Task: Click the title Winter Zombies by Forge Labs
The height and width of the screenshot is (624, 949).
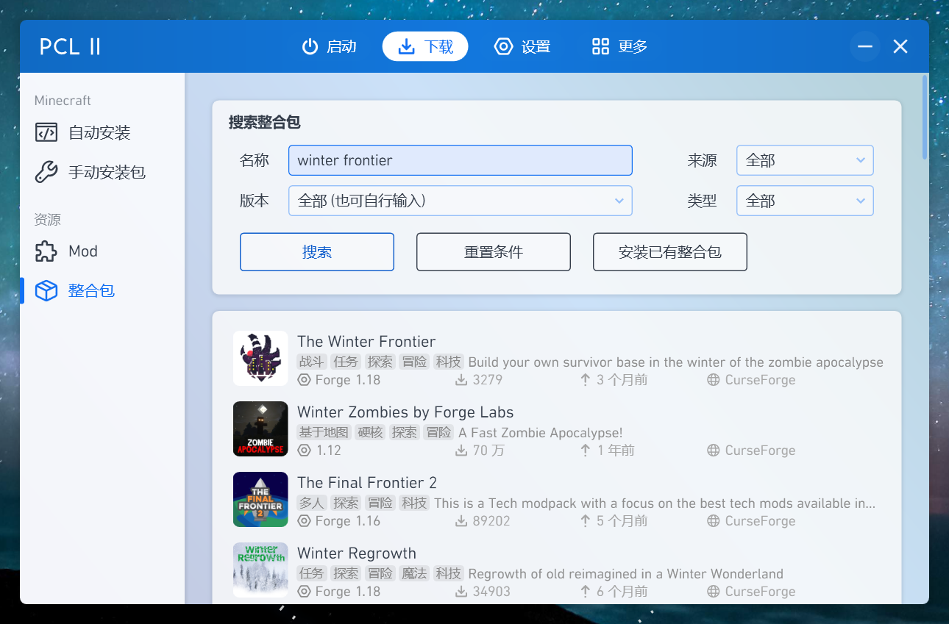Action: (x=405, y=412)
